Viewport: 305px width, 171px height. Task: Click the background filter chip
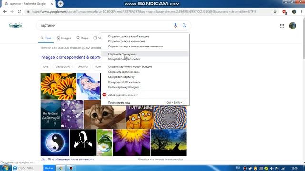[x=62, y=66]
